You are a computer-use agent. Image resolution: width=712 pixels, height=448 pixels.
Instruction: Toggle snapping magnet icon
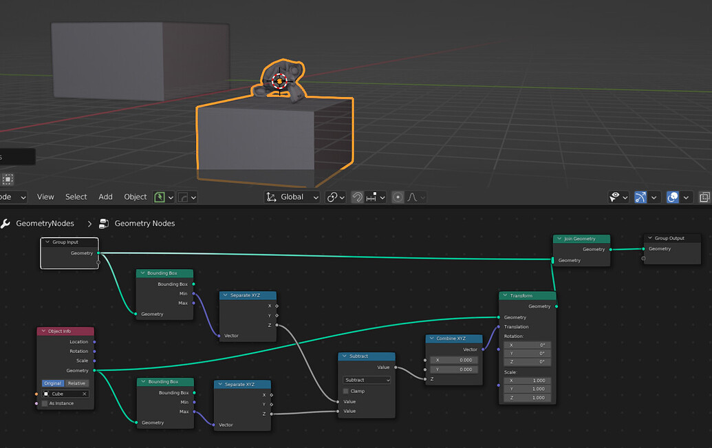(357, 198)
